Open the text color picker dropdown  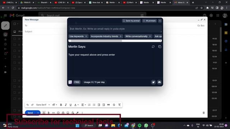pos(76,105)
